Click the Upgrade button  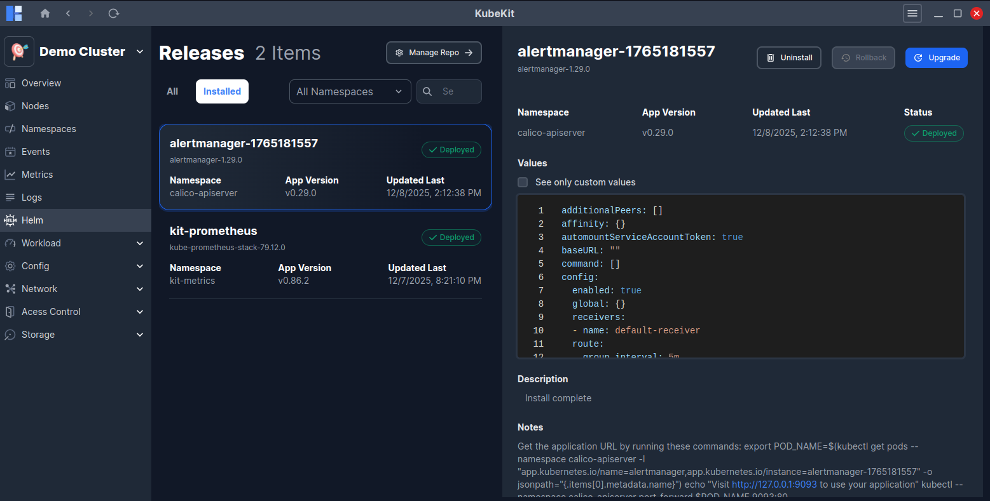click(x=936, y=58)
